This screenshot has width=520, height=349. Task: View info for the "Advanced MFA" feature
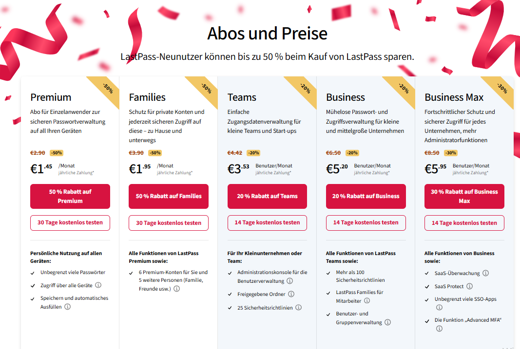tap(439, 328)
